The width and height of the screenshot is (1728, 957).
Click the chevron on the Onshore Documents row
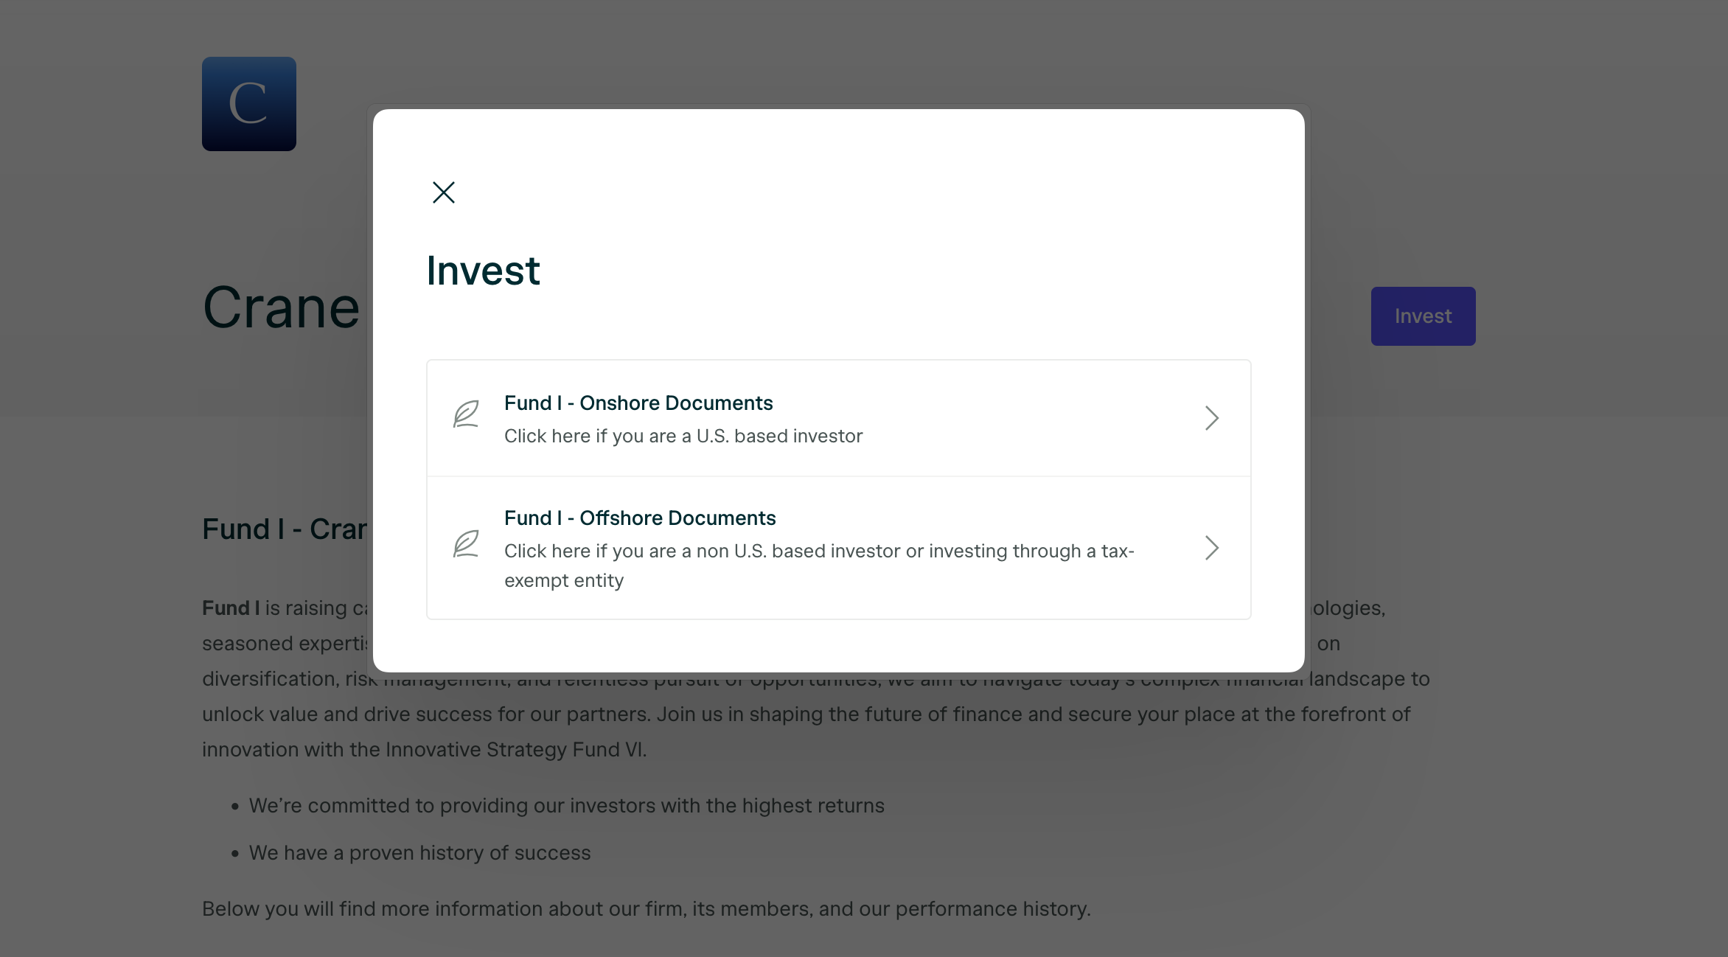click(x=1211, y=417)
